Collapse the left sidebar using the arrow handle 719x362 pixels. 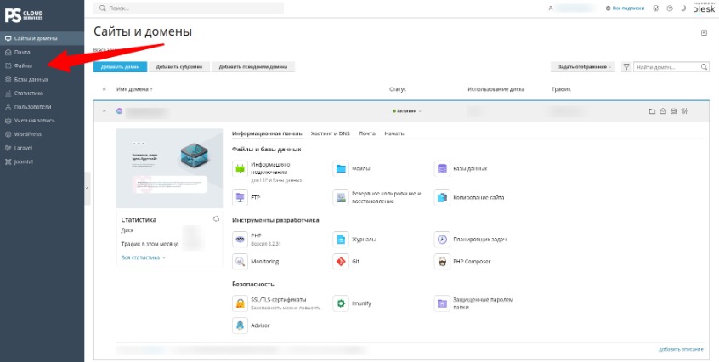(x=88, y=189)
